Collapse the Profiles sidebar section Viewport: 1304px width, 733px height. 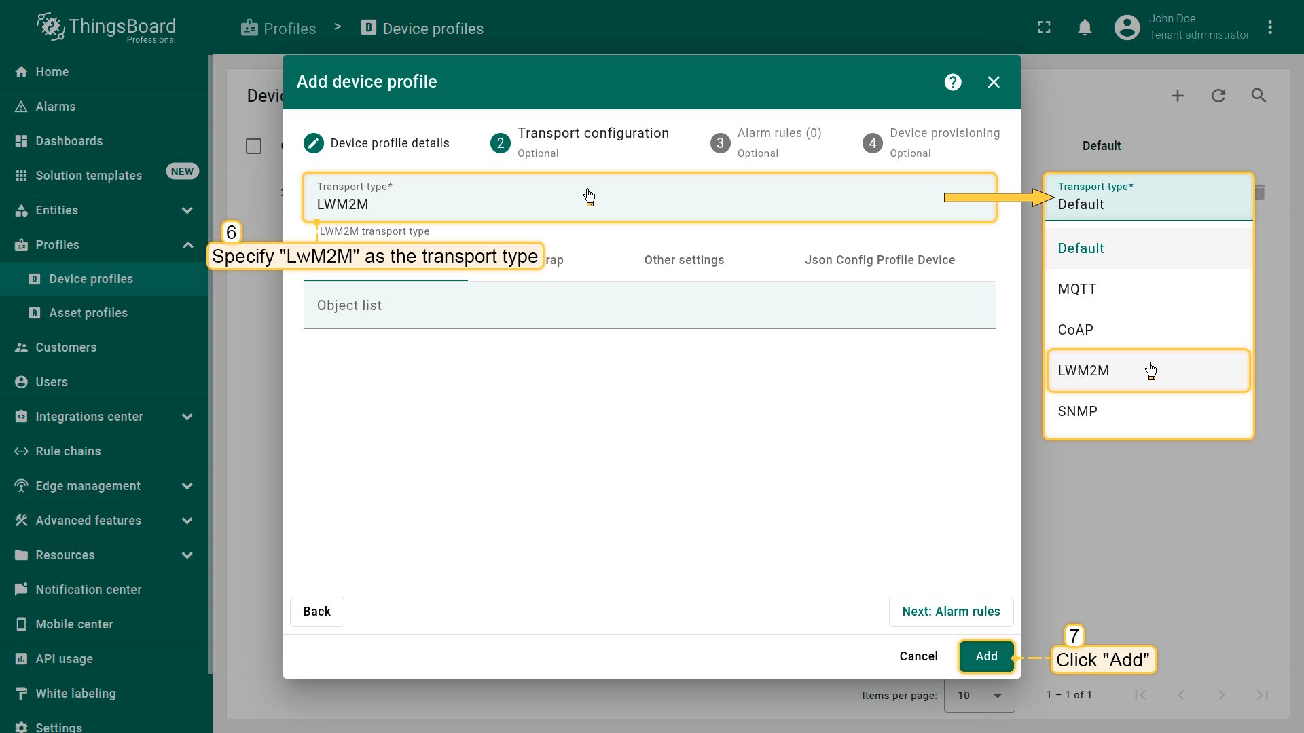pyautogui.click(x=187, y=245)
